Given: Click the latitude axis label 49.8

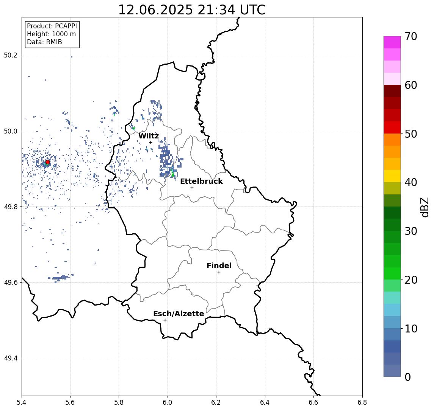Looking at the screenshot, I should pyautogui.click(x=11, y=207).
